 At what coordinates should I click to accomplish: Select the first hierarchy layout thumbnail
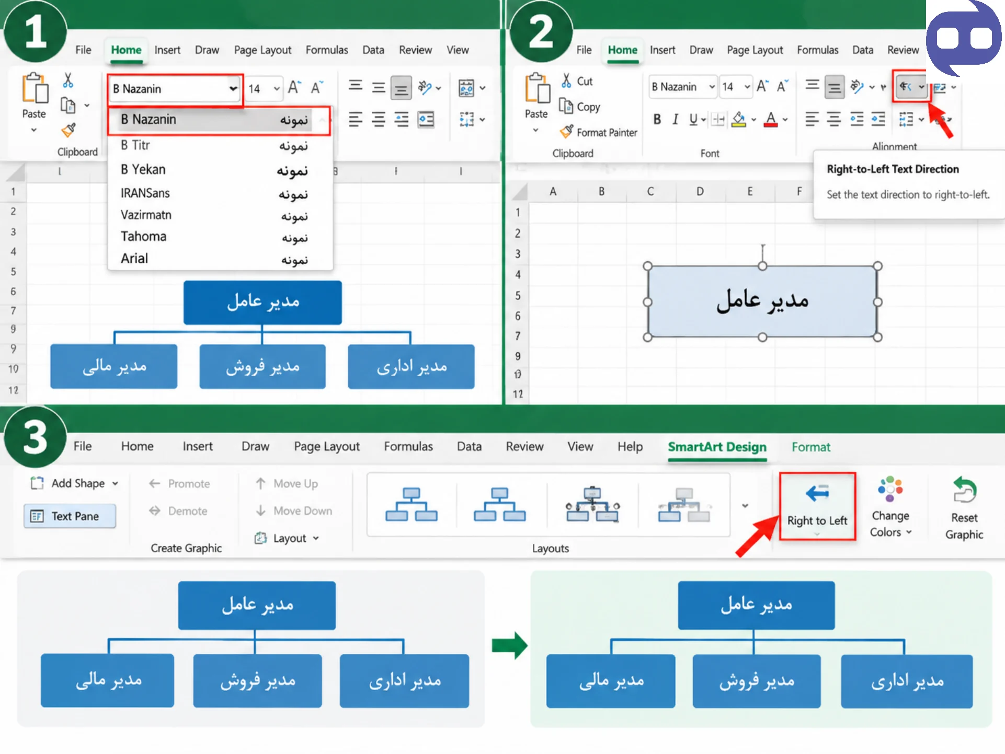(412, 504)
